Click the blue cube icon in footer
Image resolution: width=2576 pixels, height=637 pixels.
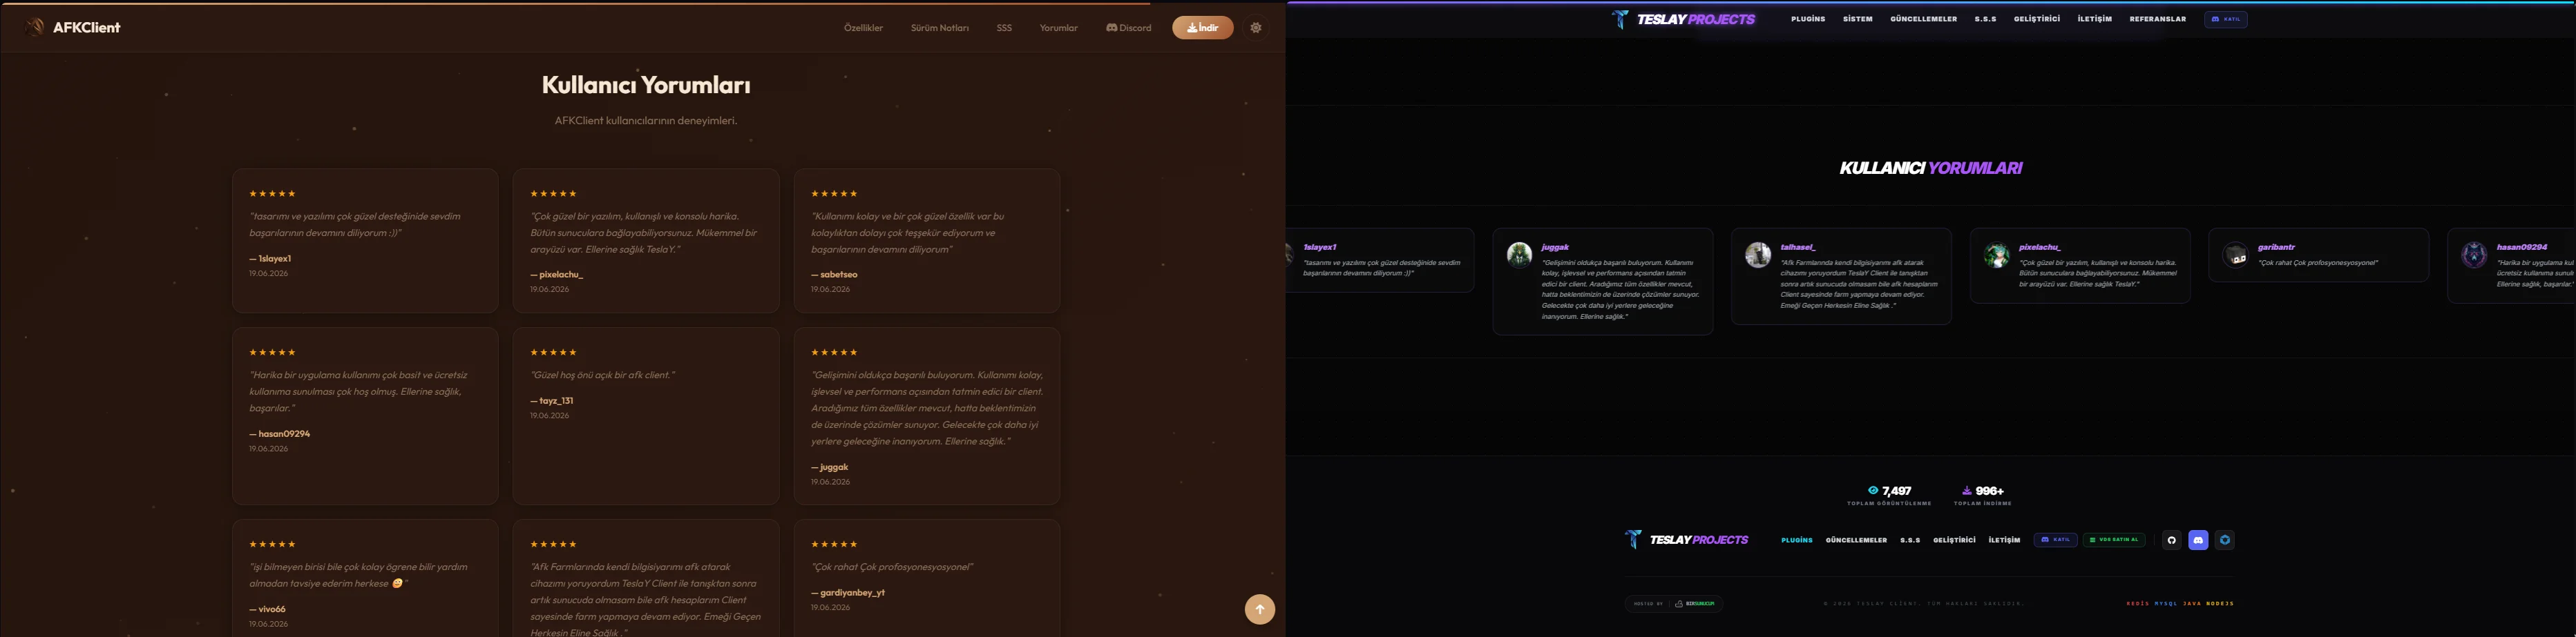tap(2224, 540)
